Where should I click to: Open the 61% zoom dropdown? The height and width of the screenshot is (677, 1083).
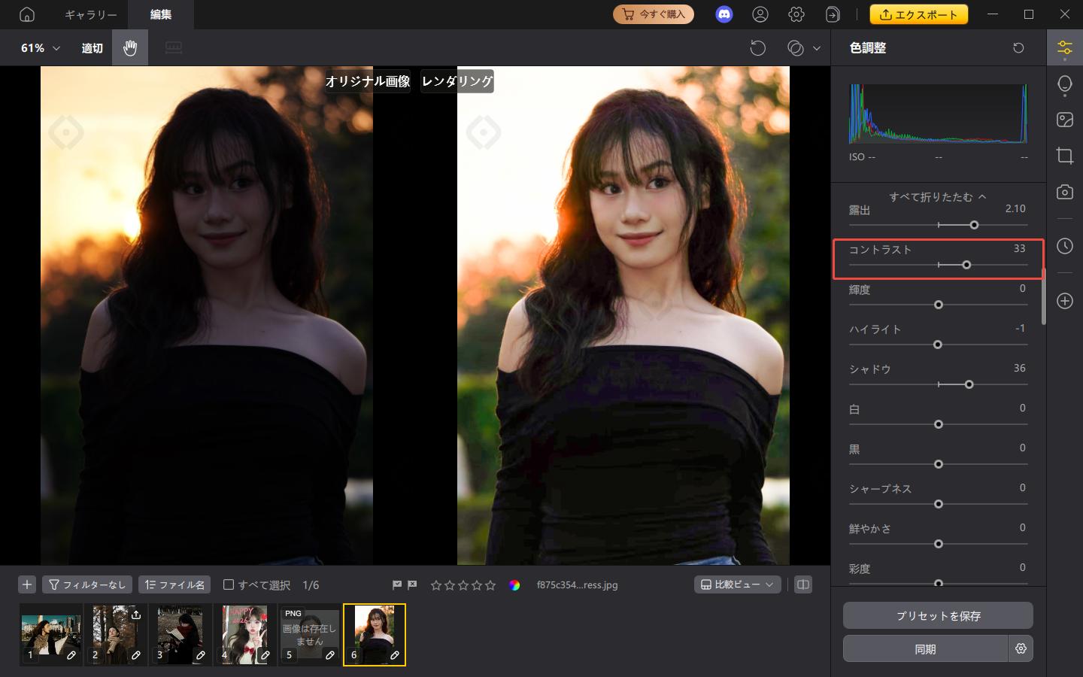(x=40, y=48)
